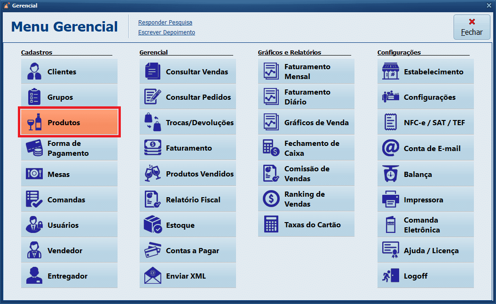
Task: Click the box icon for Estoque
Action: point(153,225)
